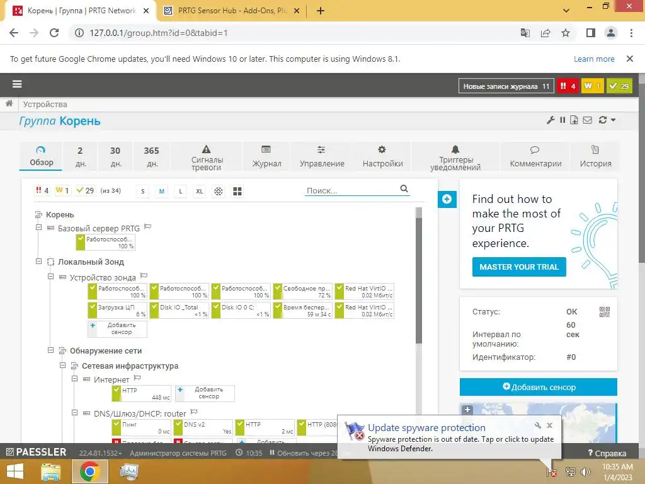
Task: Collapse DNS/Шлюз/DHCP: router node
Action: point(74,412)
